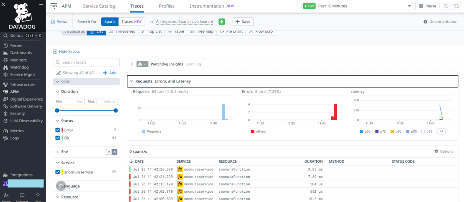Click the Software Delivery sidebar icon
The width and height of the screenshot is (464, 202).
click(5, 106)
